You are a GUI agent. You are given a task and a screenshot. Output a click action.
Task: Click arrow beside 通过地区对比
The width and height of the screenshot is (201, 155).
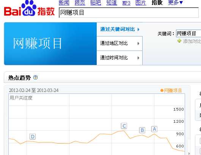point(138,44)
